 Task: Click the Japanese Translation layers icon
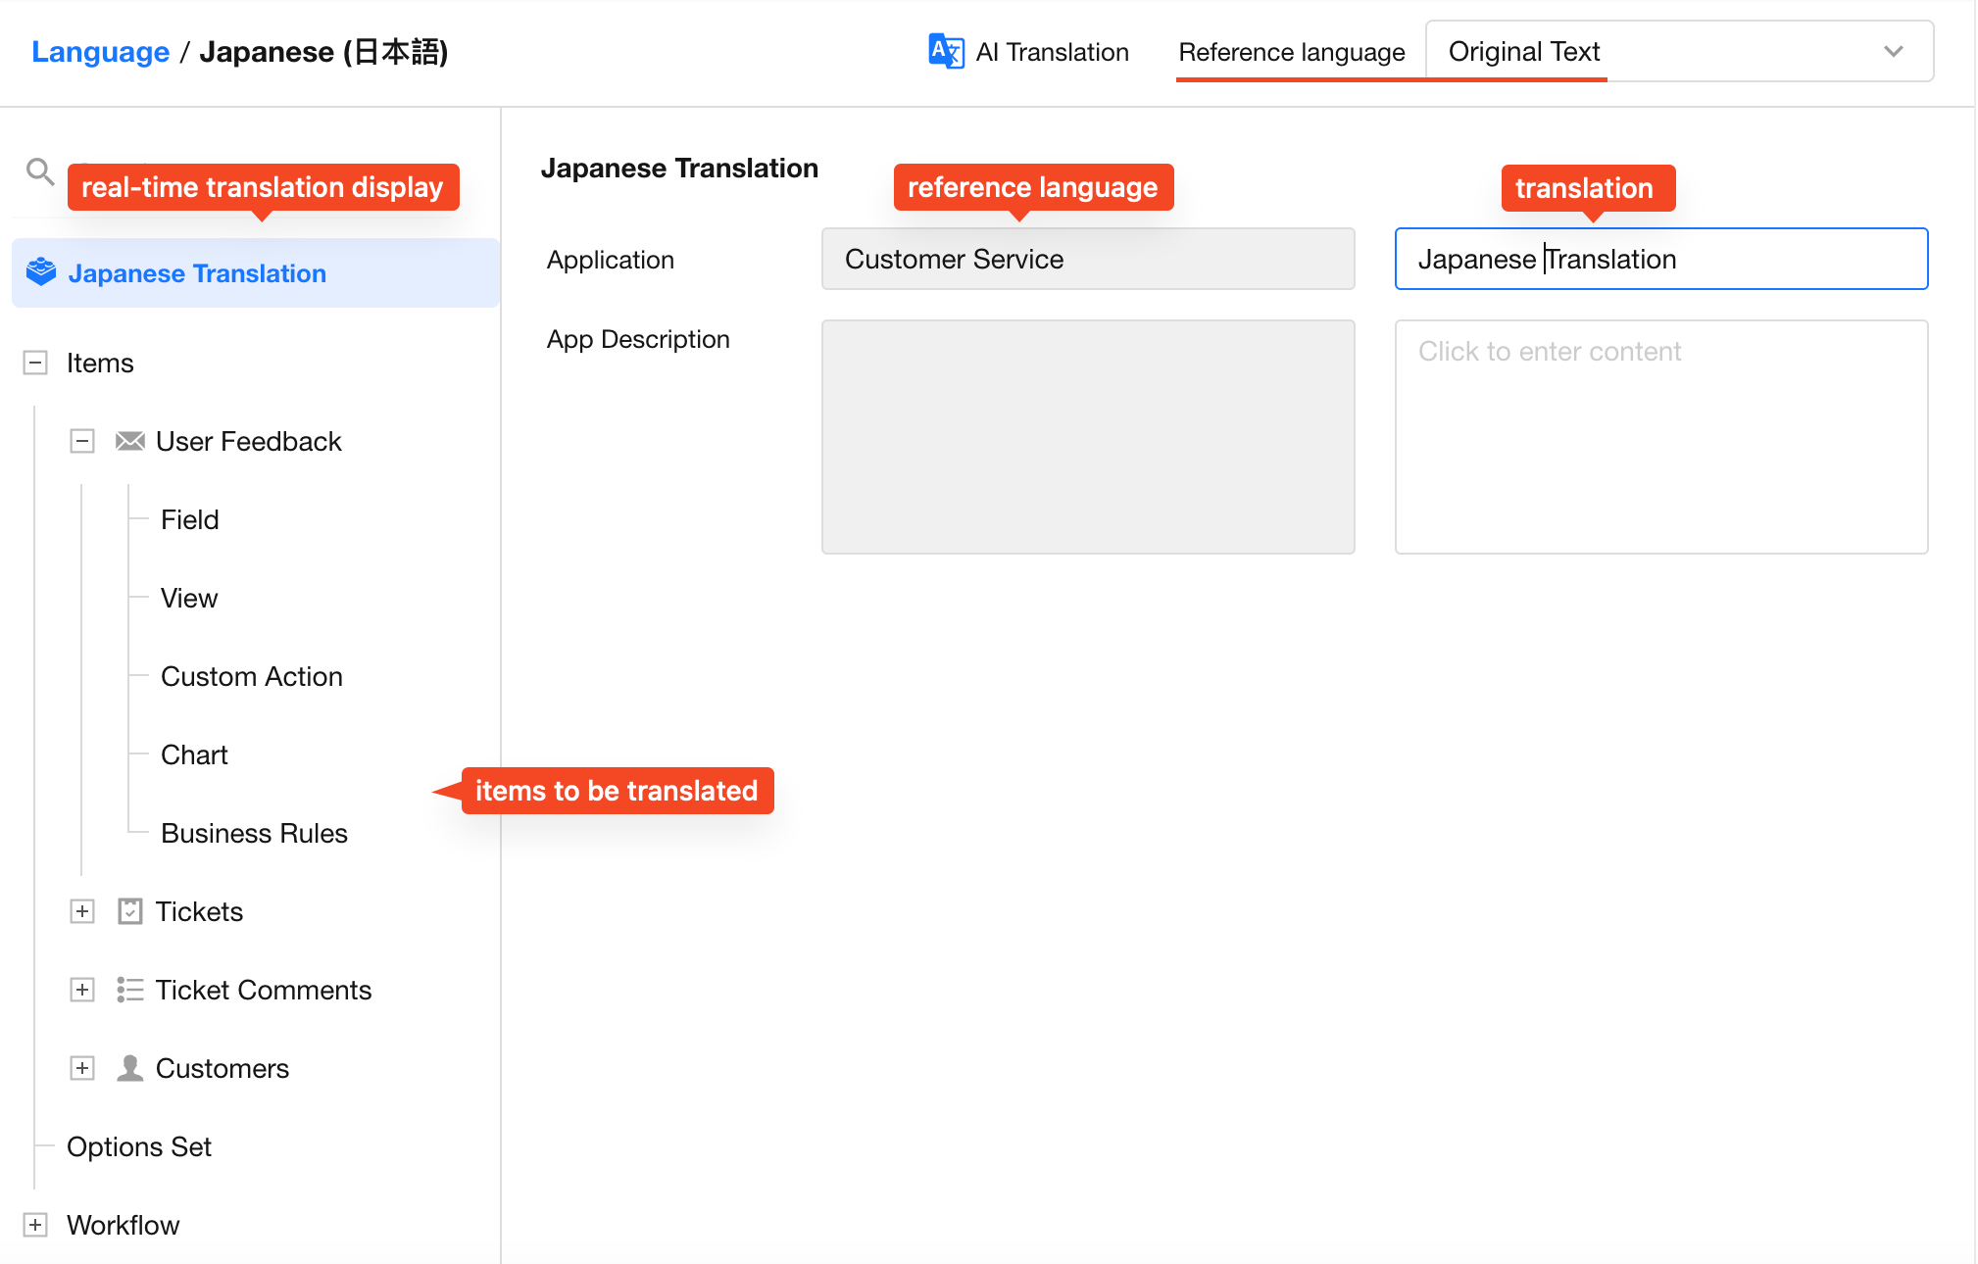(x=41, y=271)
